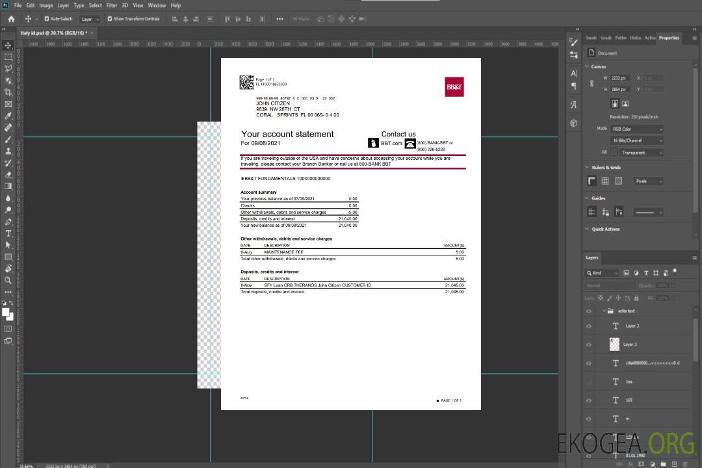This screenshot has width=702, height=468.
Task: Toggle Quick Mask mode
Action: coord(8,329)
